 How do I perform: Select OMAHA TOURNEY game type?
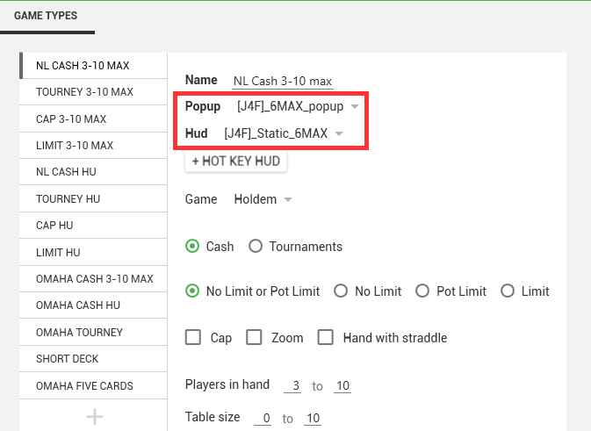tap(93, 333)
